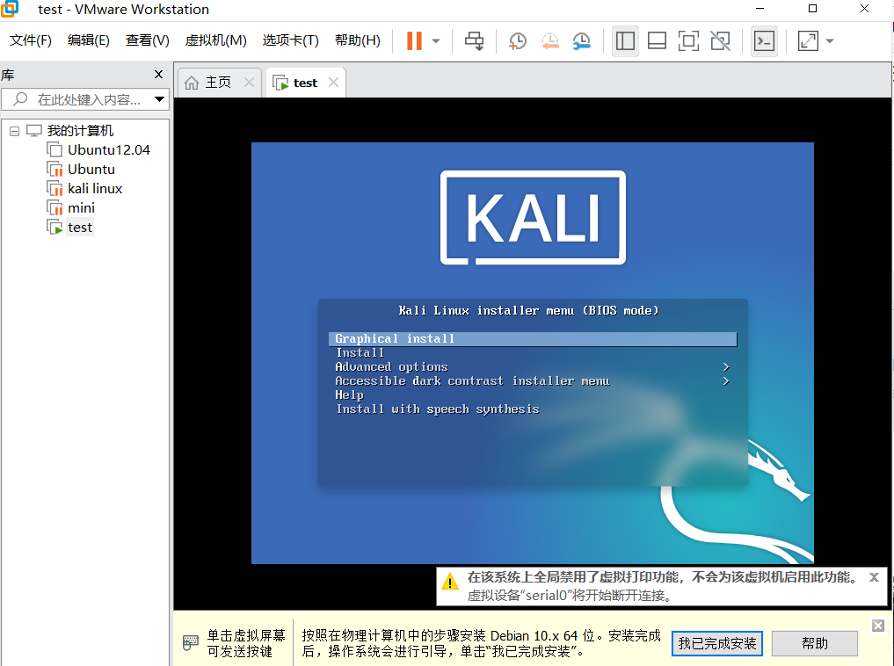This screenshot has height=666, width=894.
Task: Open the 帮助(H) menu
Action: pos(358,40)
